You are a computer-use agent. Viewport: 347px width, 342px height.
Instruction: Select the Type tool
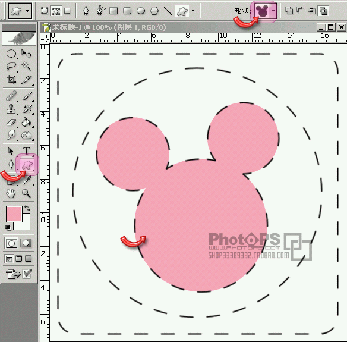[x=27, y=150]
